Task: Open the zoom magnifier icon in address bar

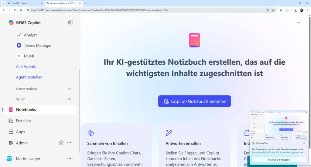Action: 268,10
